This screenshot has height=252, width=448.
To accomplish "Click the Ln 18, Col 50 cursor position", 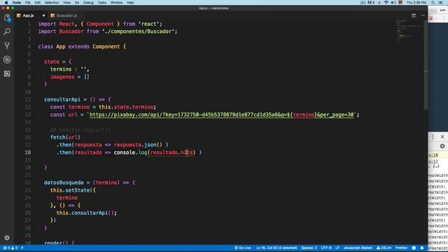I will click(x=276, y=248).
